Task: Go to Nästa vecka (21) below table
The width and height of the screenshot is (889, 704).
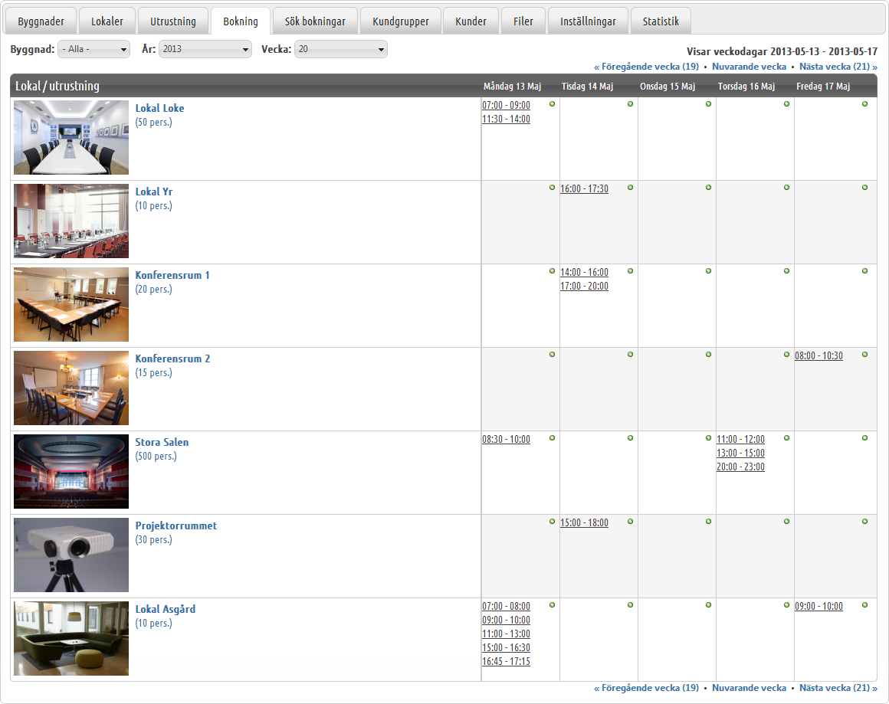Action: (838, 688)
